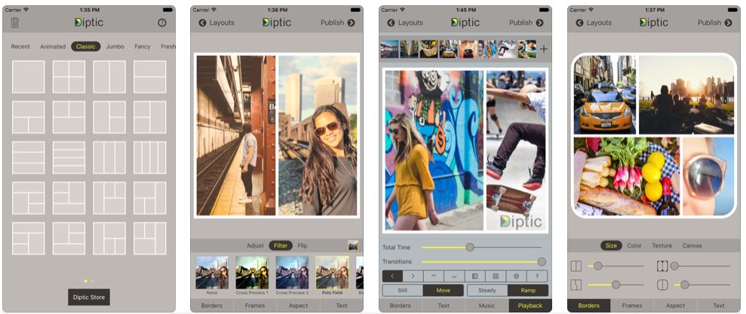Apply the Cross Process 2 filter

point(292,276)
